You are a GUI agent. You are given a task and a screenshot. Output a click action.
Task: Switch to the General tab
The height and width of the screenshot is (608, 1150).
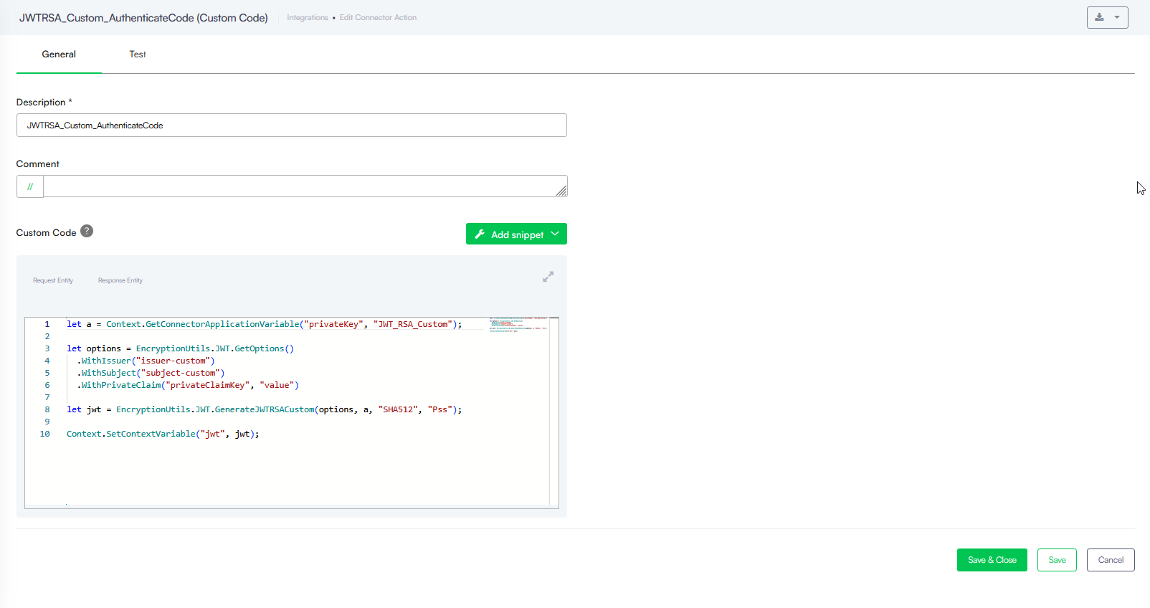click(59, 54)
